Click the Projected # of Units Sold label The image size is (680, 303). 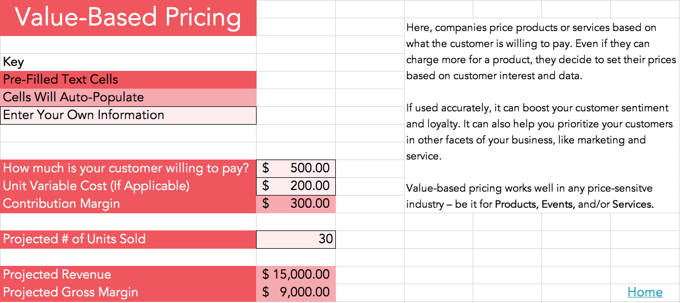tap(128, 239)
